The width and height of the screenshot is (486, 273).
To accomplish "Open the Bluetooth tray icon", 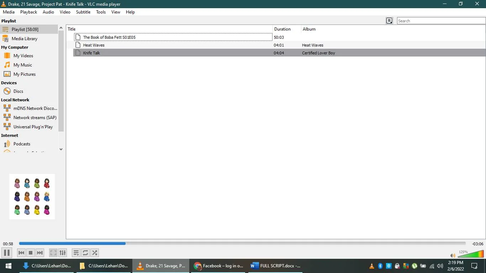I will coord(380,266).
